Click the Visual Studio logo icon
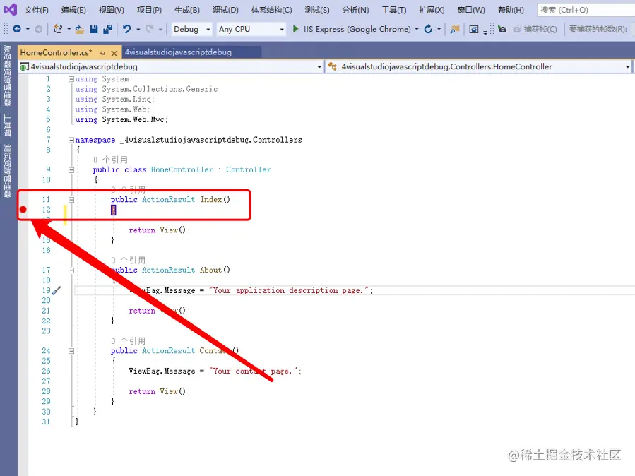 (x=11, y=10)
